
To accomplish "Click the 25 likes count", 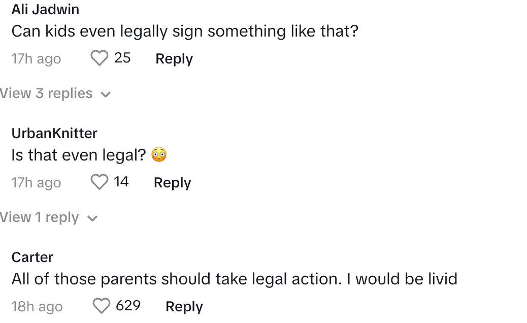I will click(x=122, y=58).
